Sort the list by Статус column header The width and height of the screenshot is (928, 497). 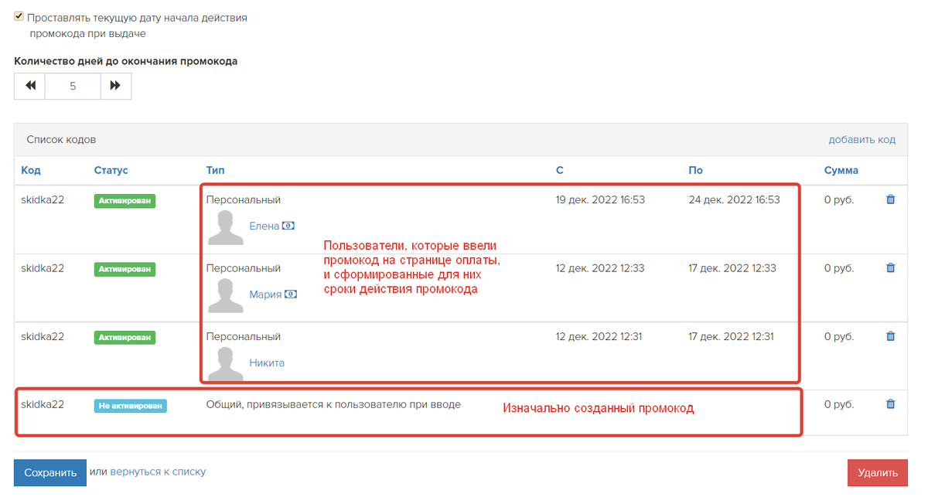pos(111,170)
